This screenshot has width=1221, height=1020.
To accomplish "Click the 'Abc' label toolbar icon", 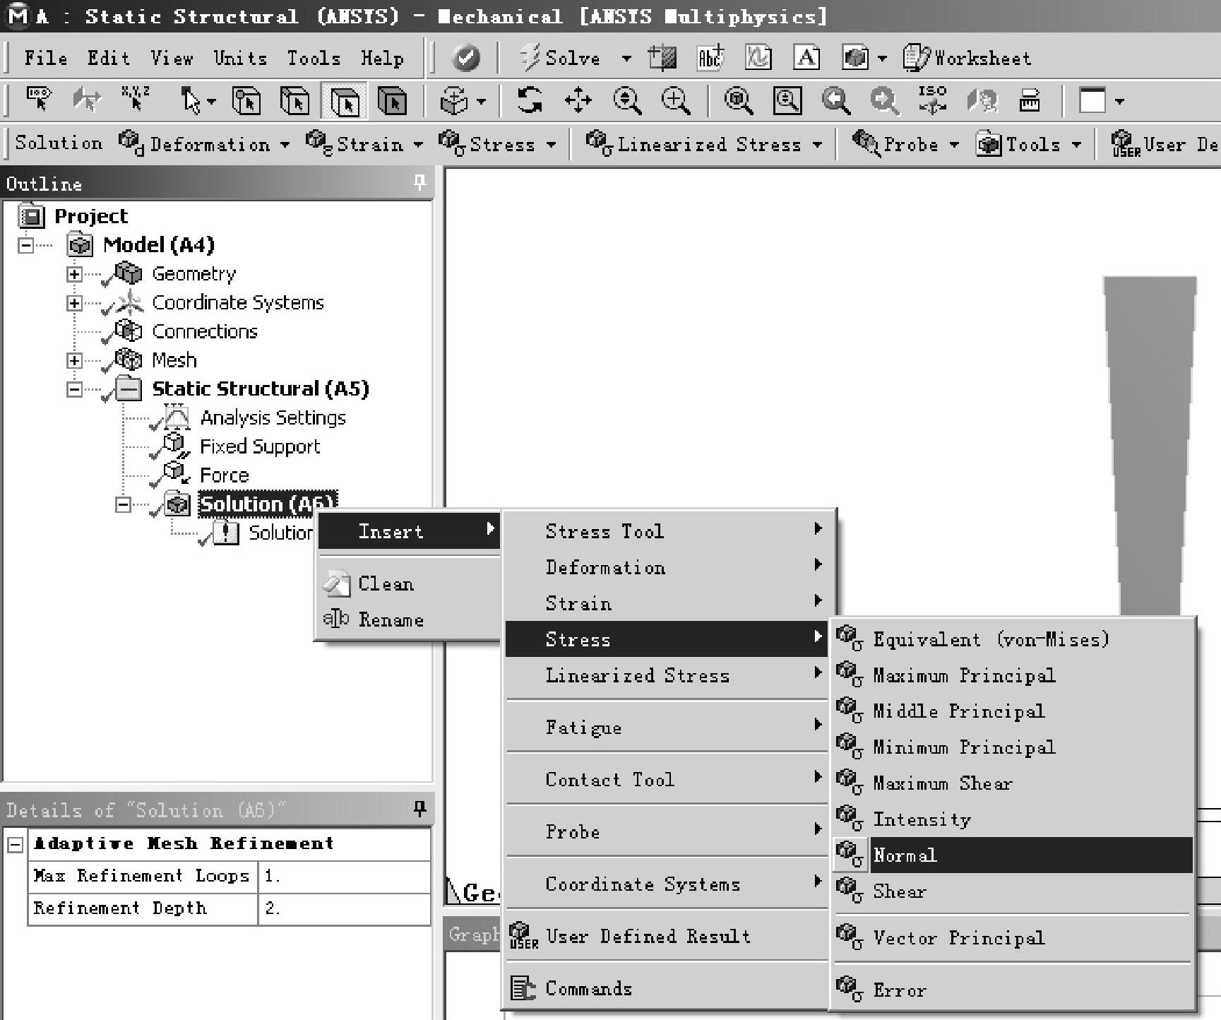I will [x=710, y=58].
